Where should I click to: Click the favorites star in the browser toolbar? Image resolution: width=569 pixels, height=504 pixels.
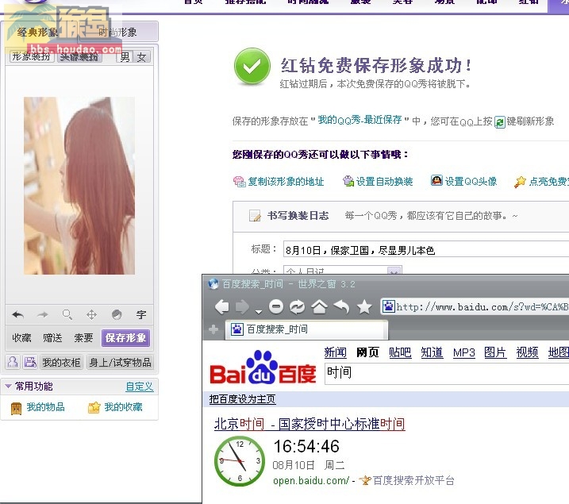click(364, 307)
